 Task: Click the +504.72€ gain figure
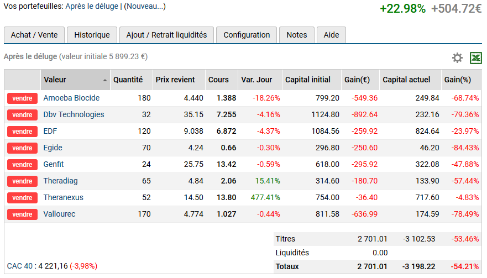click(456, 9)
